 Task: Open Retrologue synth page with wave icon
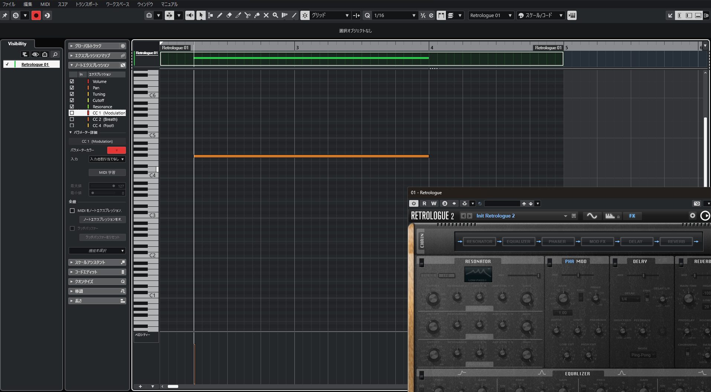(x=592, y=216)
